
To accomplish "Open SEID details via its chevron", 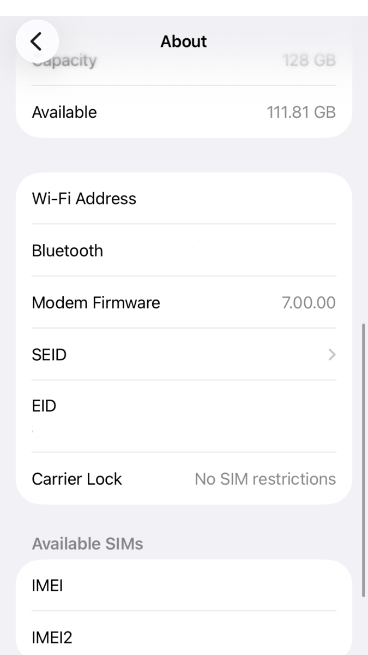I will (331, 355).
